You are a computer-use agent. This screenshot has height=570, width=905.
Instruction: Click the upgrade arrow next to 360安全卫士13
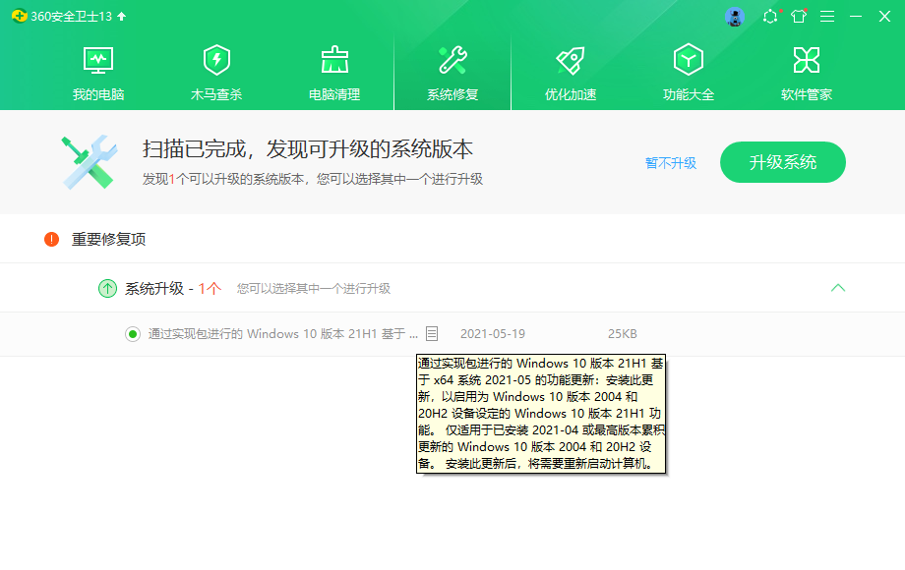pos(121,16)
